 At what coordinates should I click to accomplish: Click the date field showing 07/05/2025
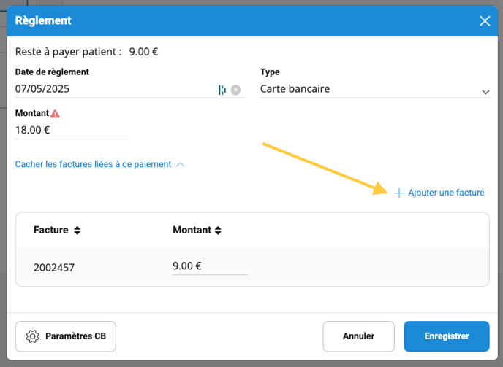click(110, 89)
